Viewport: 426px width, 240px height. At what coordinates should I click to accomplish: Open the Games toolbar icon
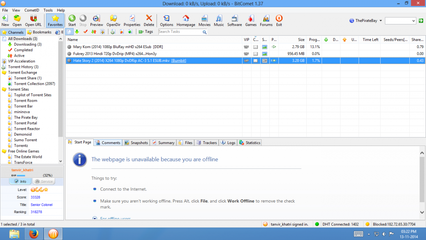(251, 21)
